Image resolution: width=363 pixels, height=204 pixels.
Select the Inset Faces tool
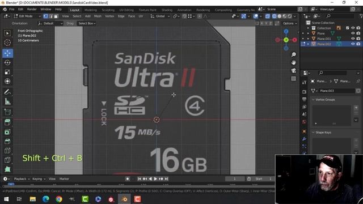click(x=7, y=132)
